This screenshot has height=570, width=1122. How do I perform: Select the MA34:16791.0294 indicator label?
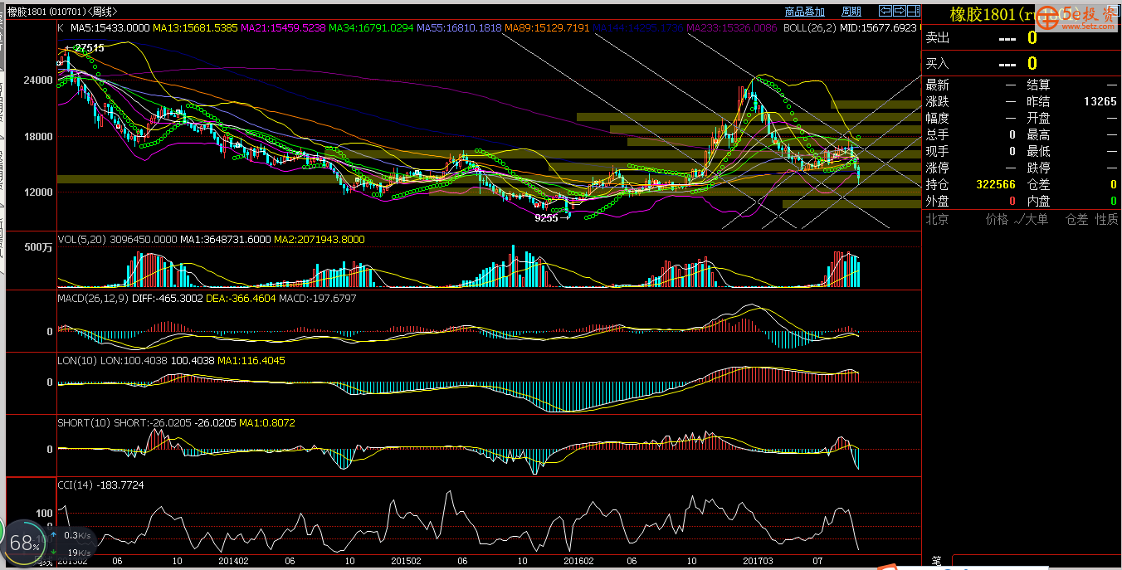pyautogui.click(x=371, y=27)
